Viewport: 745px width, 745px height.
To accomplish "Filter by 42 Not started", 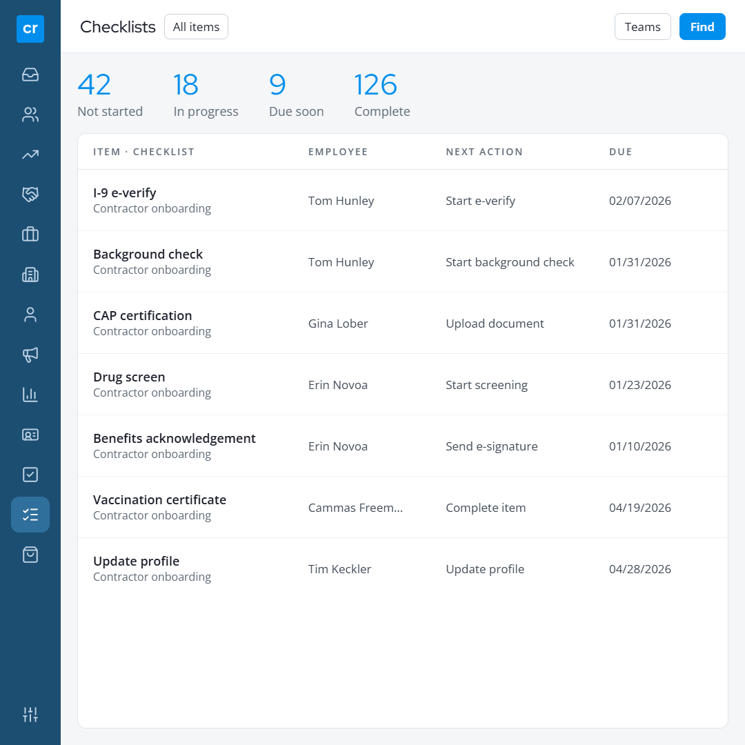I will 110,95.
